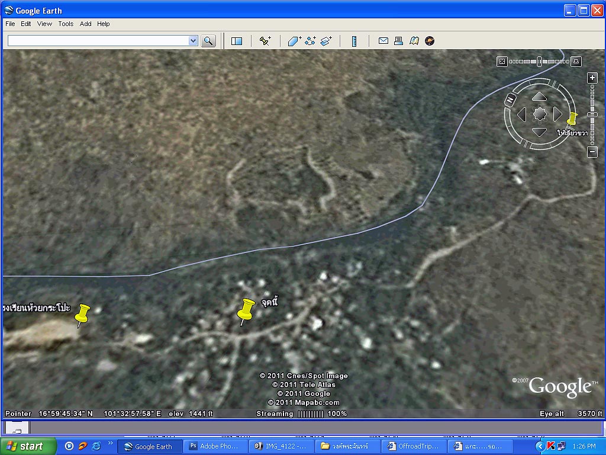Open View in Google Maps icon
The image size is (606, 455).
pos(414,41)
